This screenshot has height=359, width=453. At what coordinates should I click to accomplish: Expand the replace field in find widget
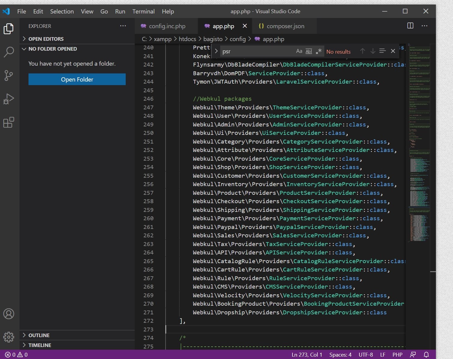click(x=216, y=51)
